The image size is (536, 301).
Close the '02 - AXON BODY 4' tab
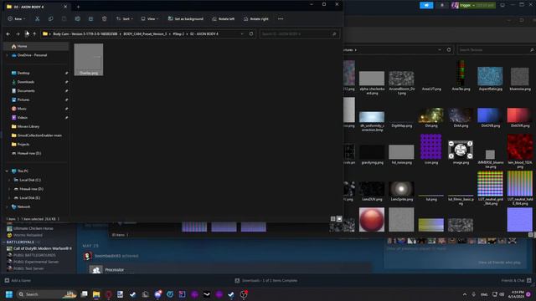(65, 7)
